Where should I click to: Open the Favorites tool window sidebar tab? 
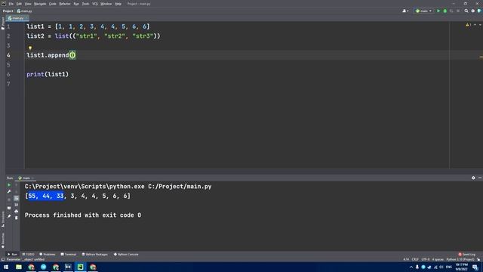pos(3,240)
